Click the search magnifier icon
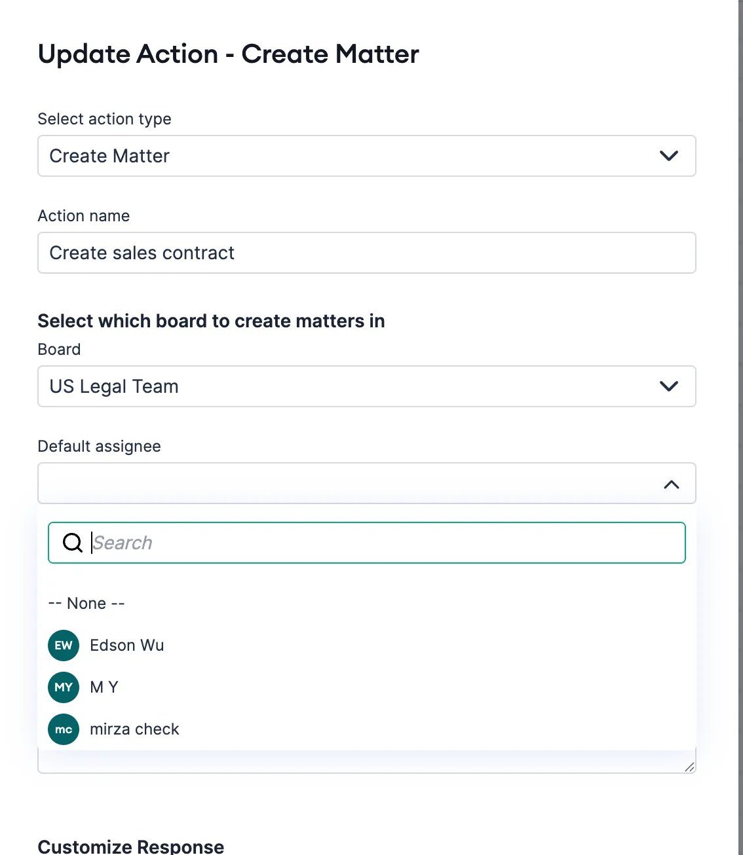Screen dimensions: 743x855 (x=72, y=542)
